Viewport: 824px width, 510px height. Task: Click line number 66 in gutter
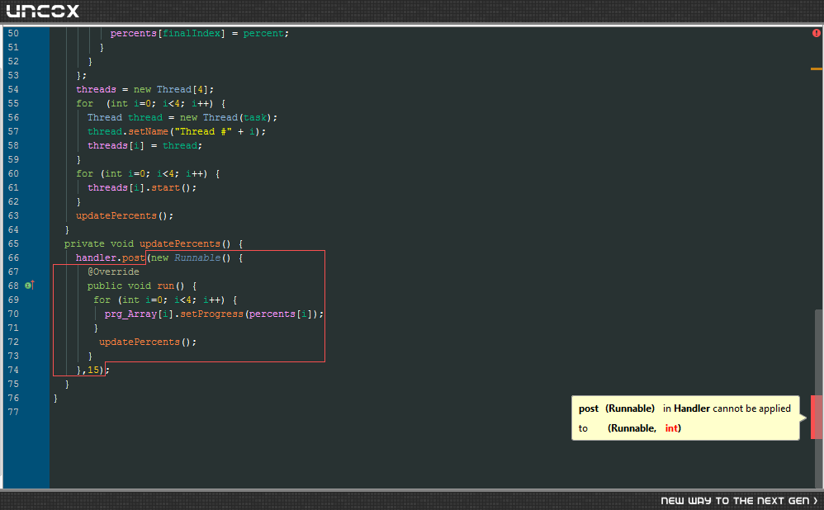coord(13,258)
